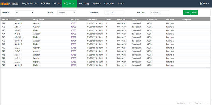Click the Reset button
This screenshot has height=106, width=212.
coord(194,12)
